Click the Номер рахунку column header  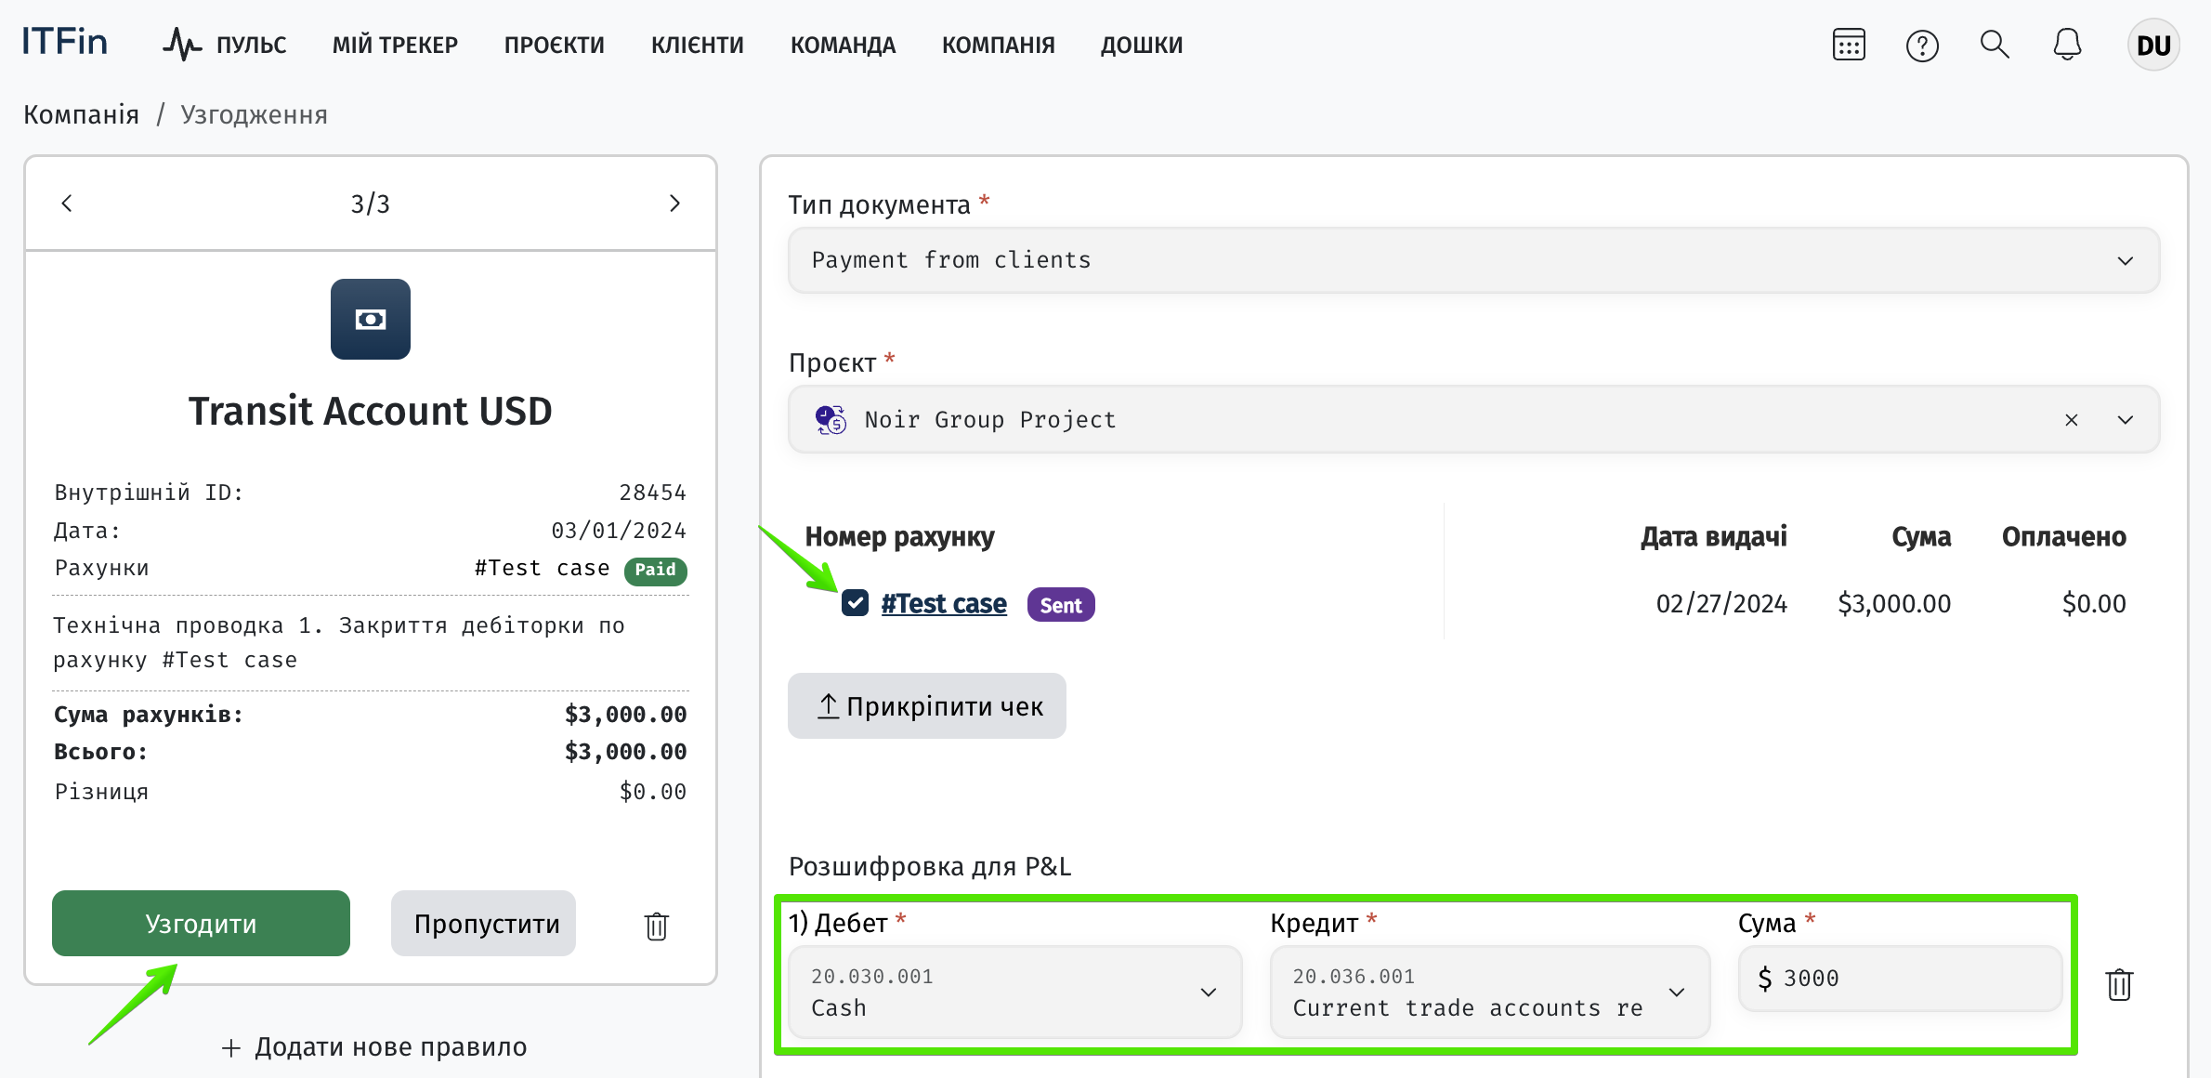(x=899, y=537)
